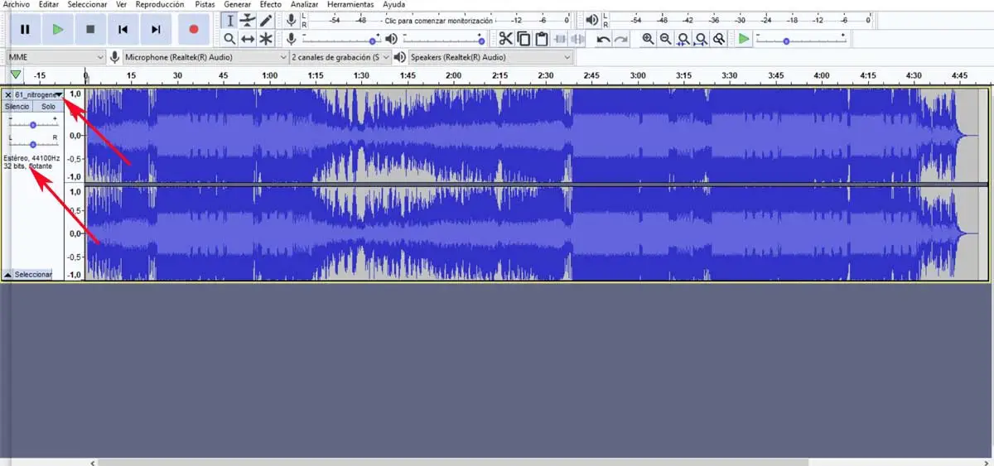Click the green Play-at-speed button
The image size is (994, 466).
pyautogui.click(x=744, y=38)
